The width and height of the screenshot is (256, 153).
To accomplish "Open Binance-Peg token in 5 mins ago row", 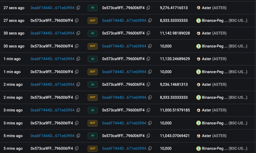I will [222, 149].
